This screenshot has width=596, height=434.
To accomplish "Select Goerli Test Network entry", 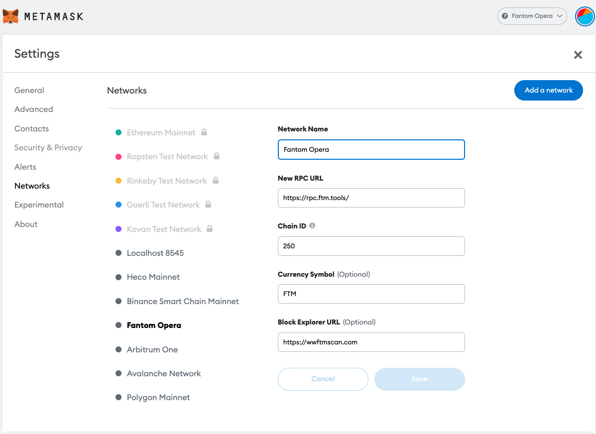I will [x=163, y=205].
